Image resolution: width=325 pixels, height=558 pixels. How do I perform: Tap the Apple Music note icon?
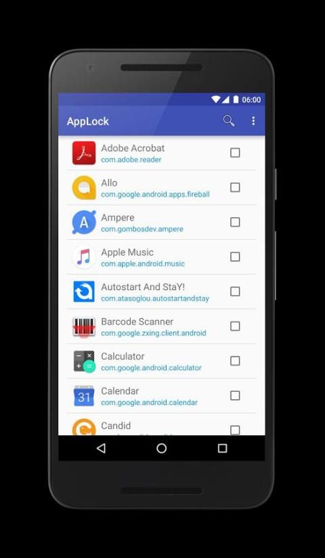pyautogui.click(x=84, y=257)
